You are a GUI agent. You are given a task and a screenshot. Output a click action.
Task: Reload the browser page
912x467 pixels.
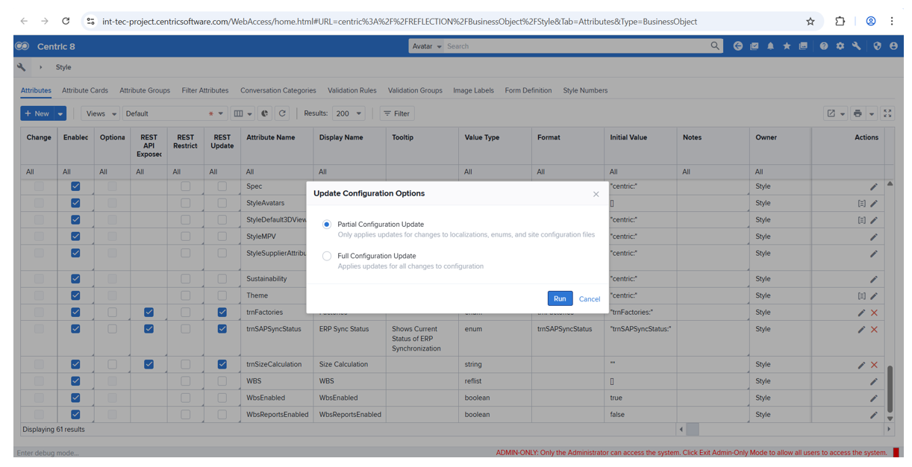pos(66,22)
